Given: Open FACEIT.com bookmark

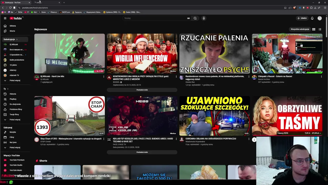Looking at the screenshot, I should click(x=65, y=12).
